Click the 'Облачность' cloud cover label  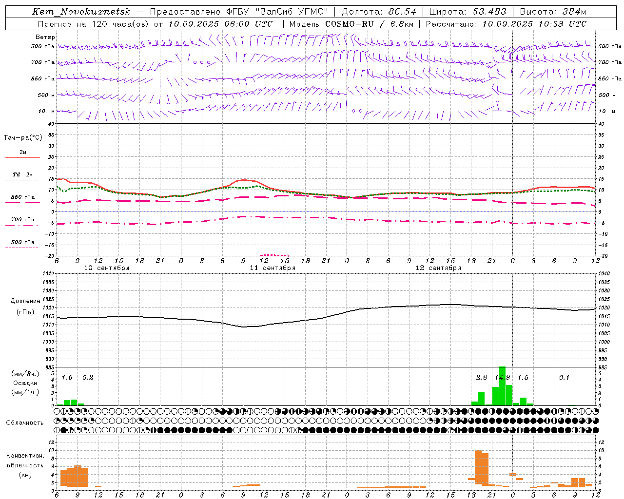pyautogui.click(x=25, y=423)
